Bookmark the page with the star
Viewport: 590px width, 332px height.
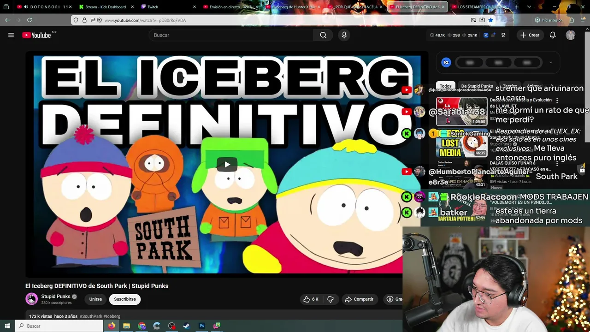pyautogui.click(x=490, y=20)
